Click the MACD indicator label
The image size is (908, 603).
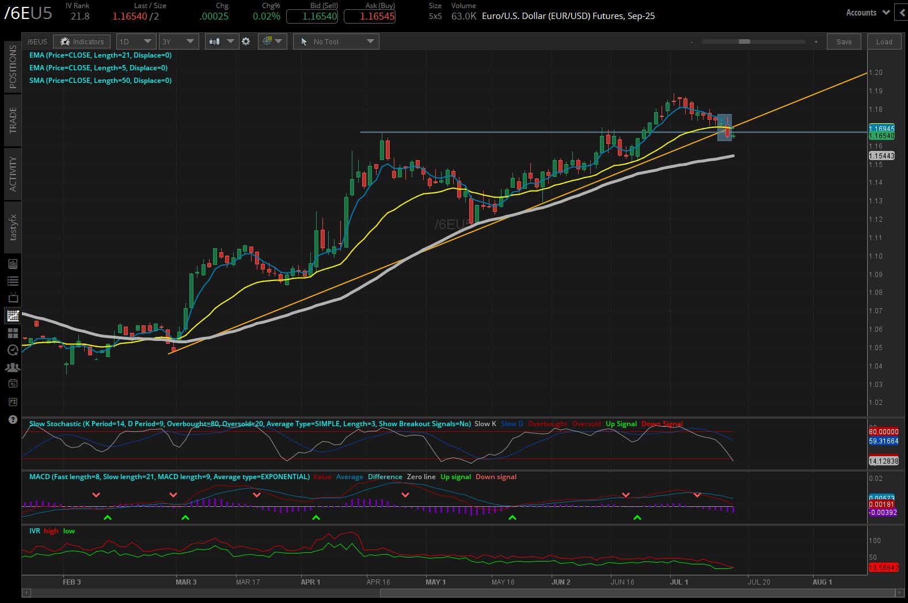(169, 477)
